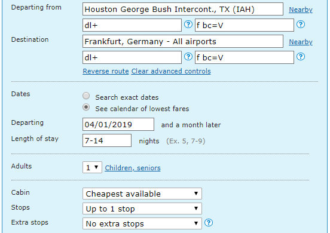Open the Children, seniors link

[133, 168]
